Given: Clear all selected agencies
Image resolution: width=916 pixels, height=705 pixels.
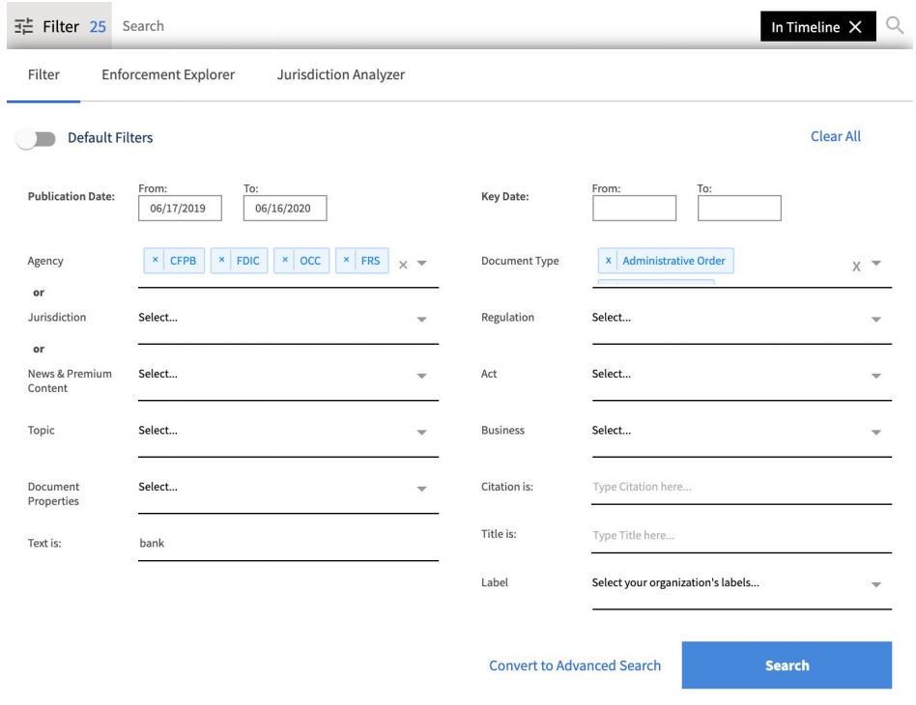Looking at the screenshot, I should coord(403,265).
